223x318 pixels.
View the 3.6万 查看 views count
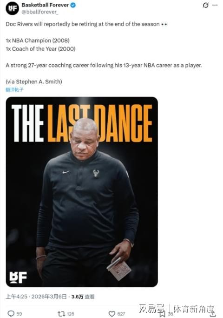[x=83, y=297]
